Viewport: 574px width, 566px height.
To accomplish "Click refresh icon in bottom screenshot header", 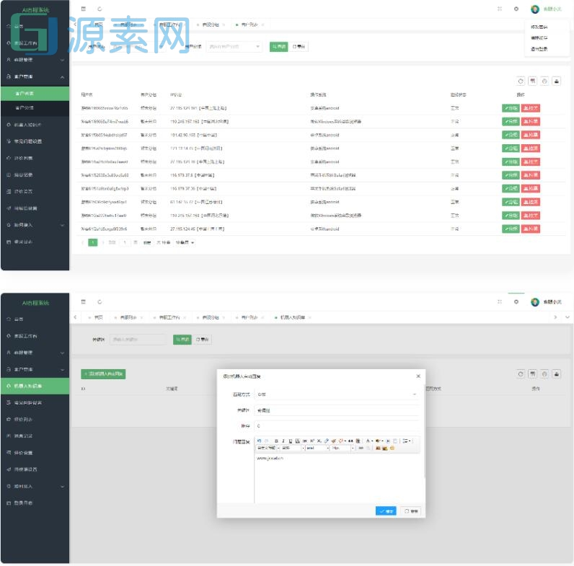I will point(100,301).
